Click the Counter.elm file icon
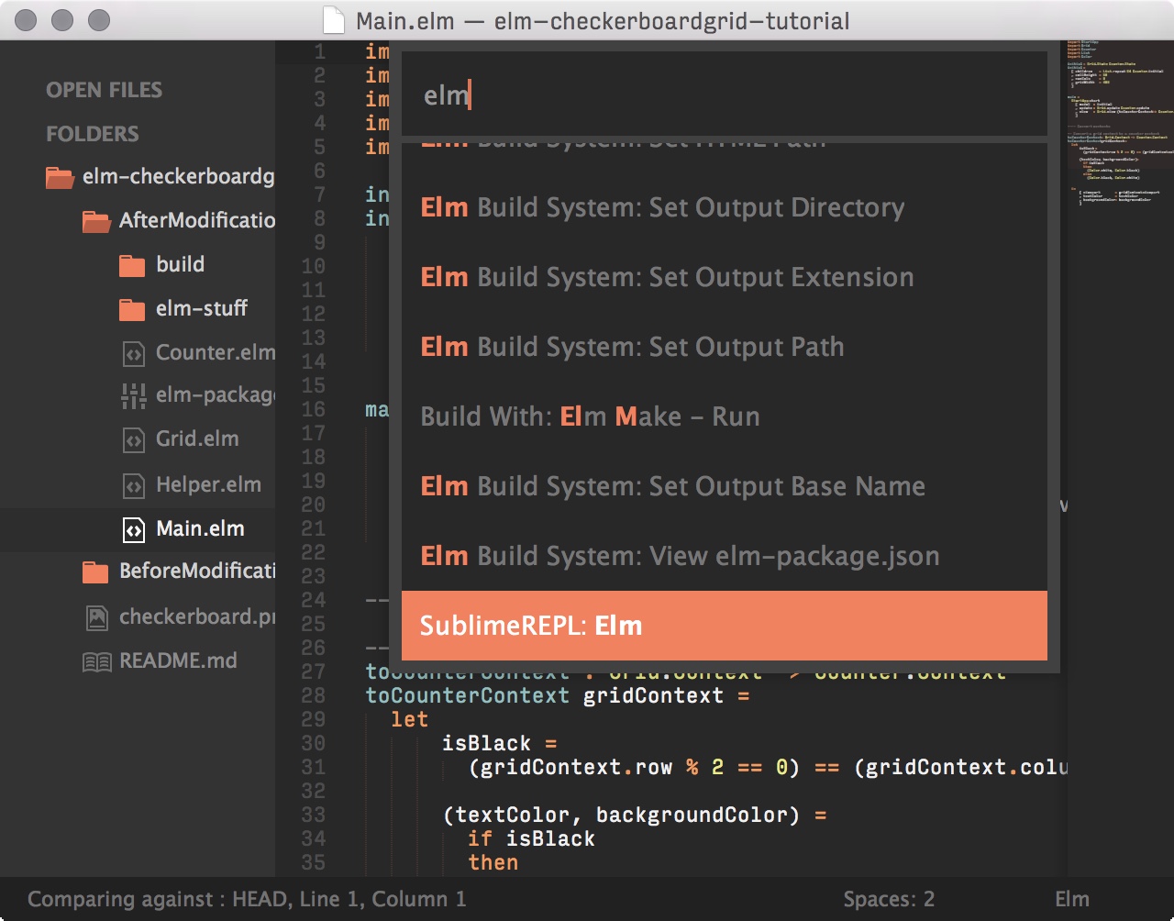 pyautogui.click(x=135, y=353)
